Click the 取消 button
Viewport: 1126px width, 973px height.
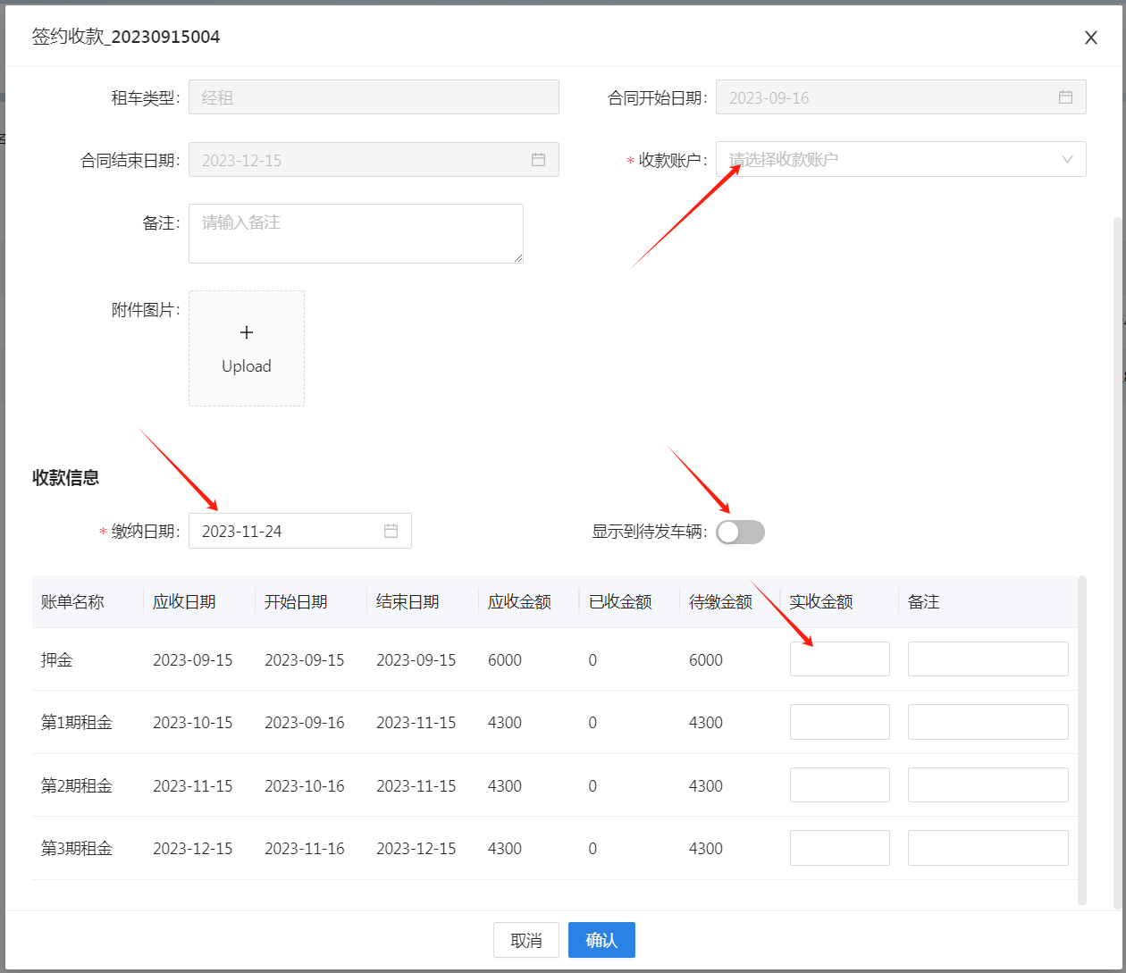(526, 940)
